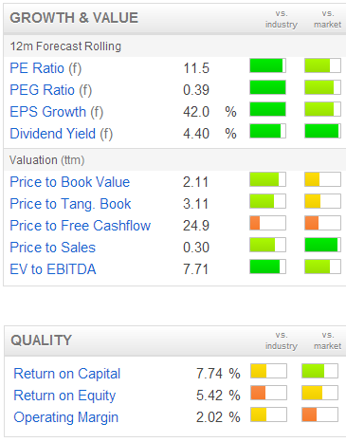Screen dimensions: 346x442
Task: Click Dividend Yield vs. market green bar
Action: (x=322, y=131)
